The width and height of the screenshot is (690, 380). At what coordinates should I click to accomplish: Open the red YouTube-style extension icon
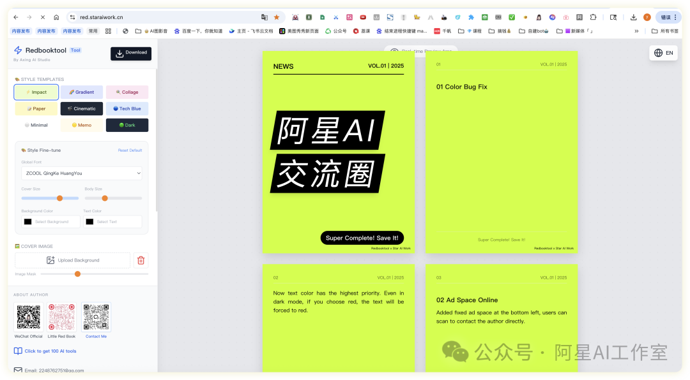[363, 17]
